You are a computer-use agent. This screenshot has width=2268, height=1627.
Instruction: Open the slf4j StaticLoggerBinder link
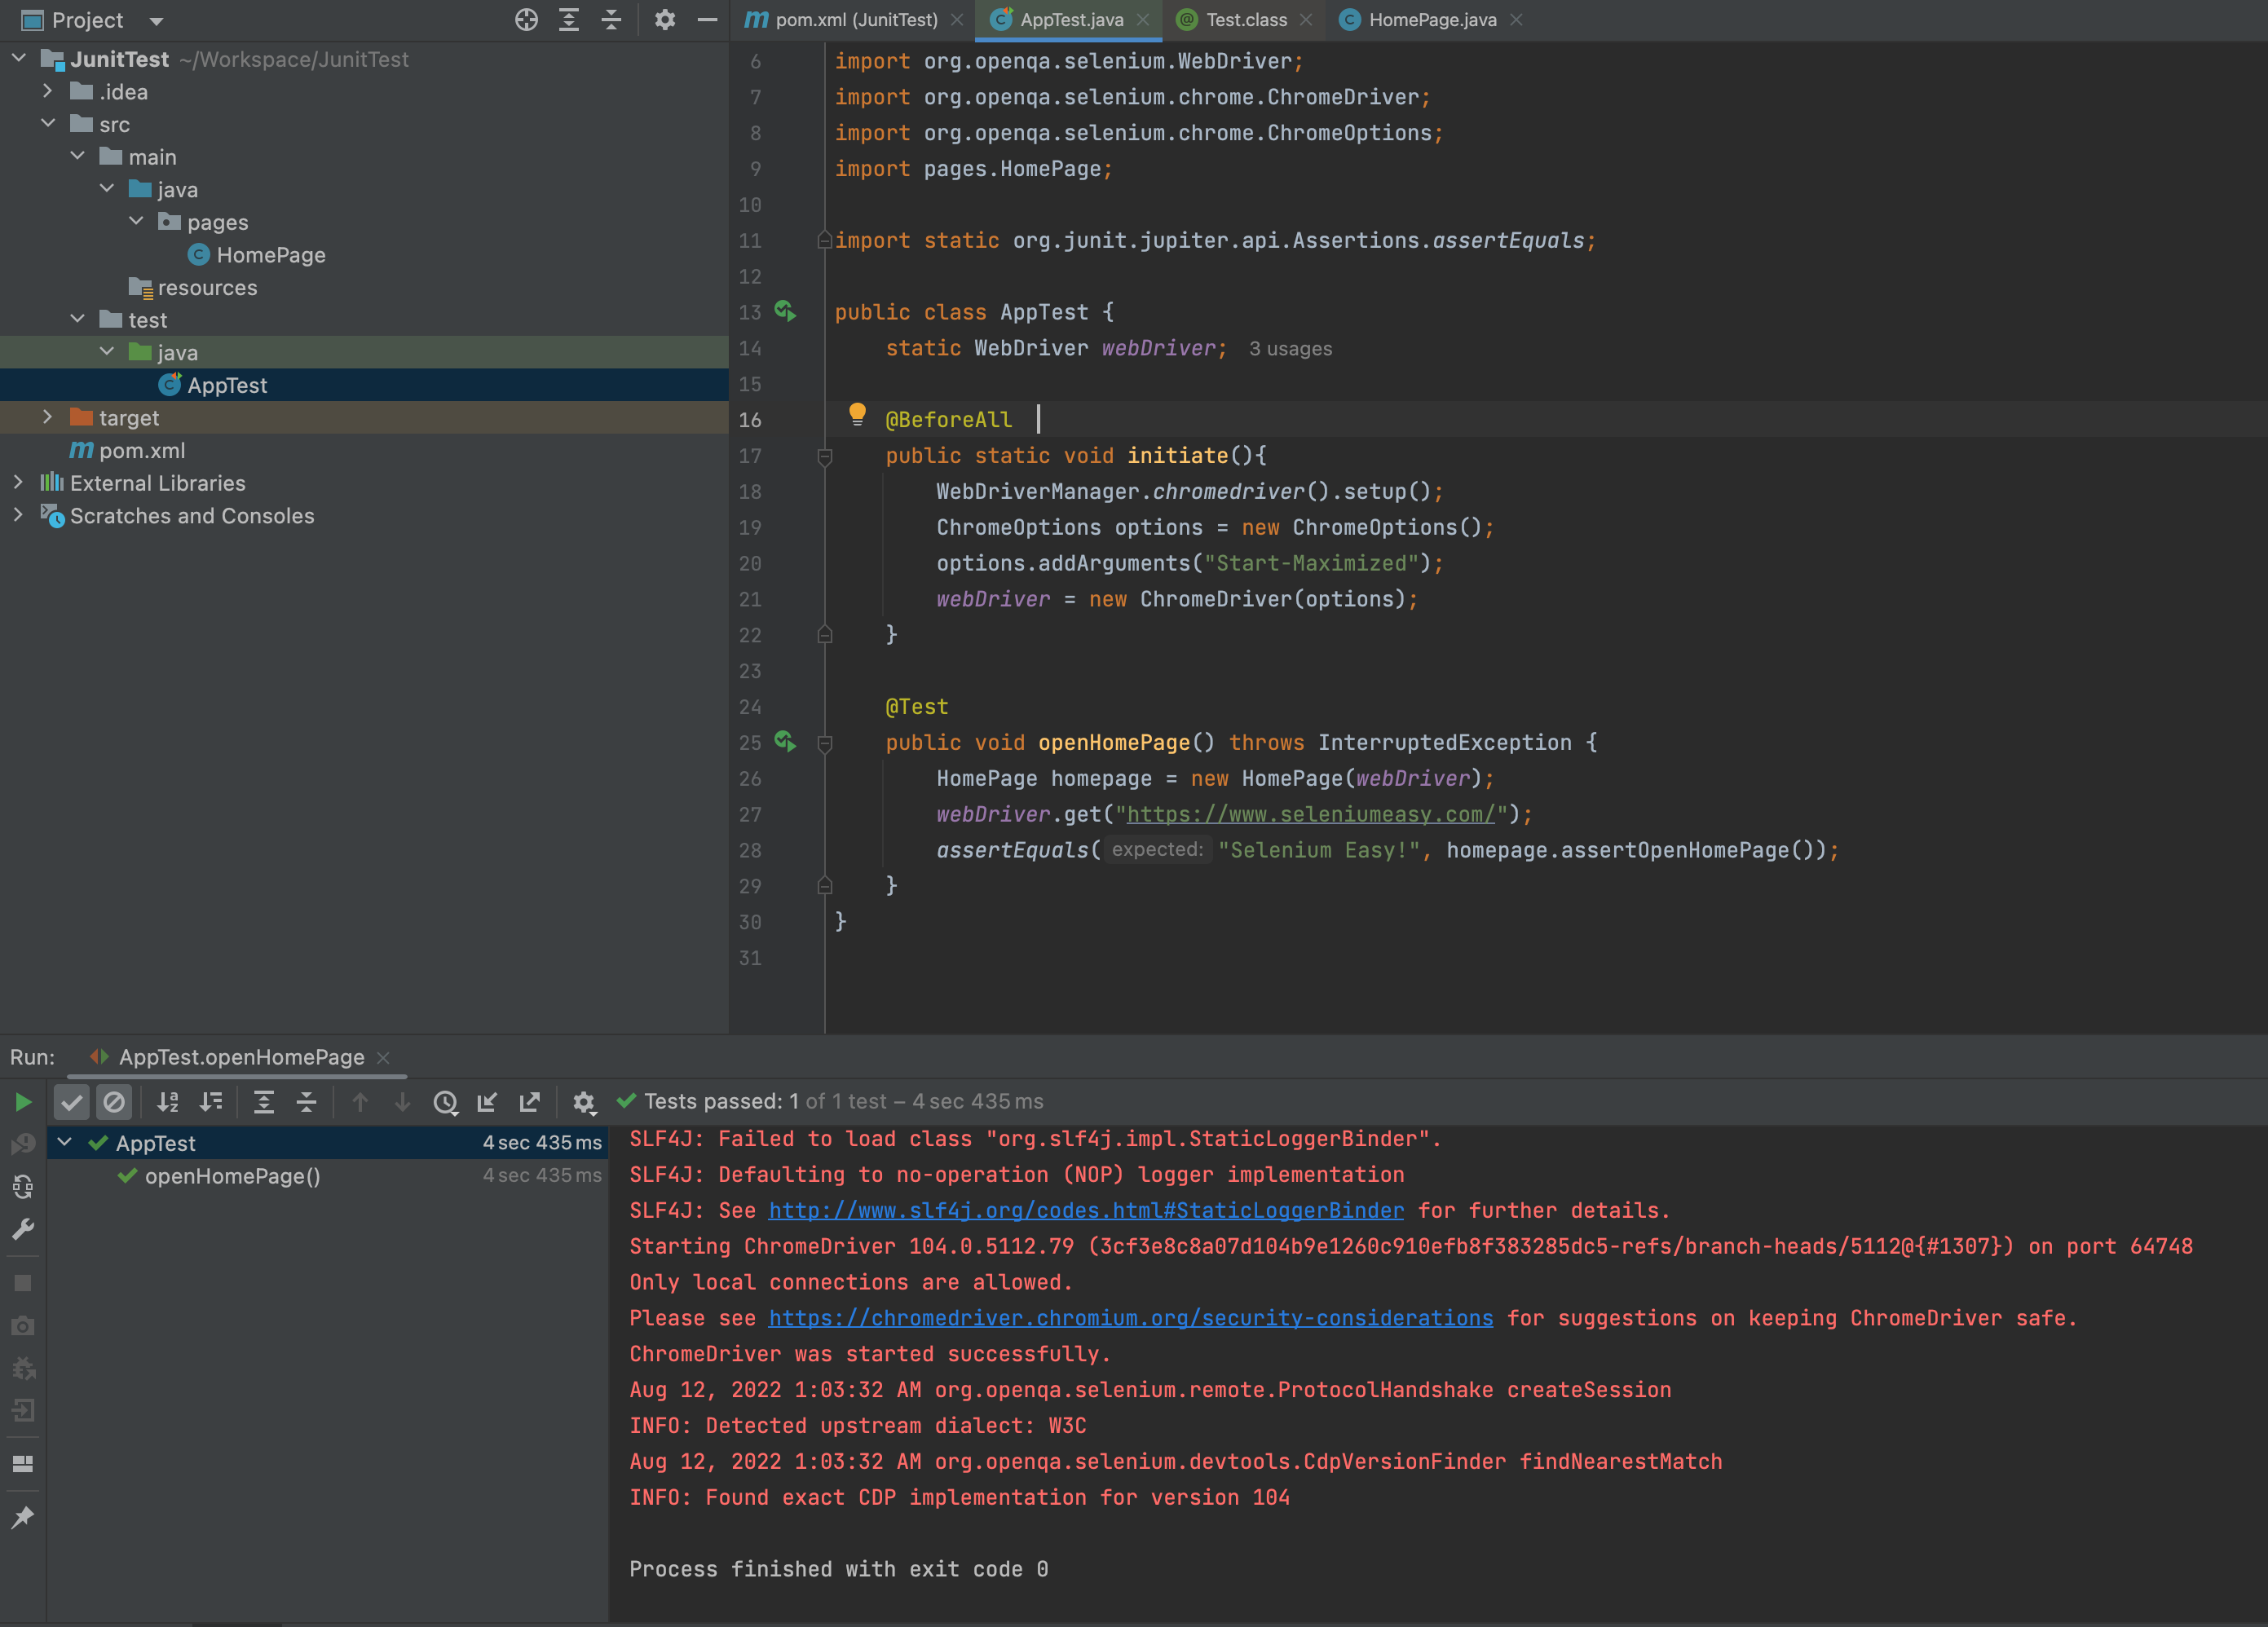point(1085,1210)
